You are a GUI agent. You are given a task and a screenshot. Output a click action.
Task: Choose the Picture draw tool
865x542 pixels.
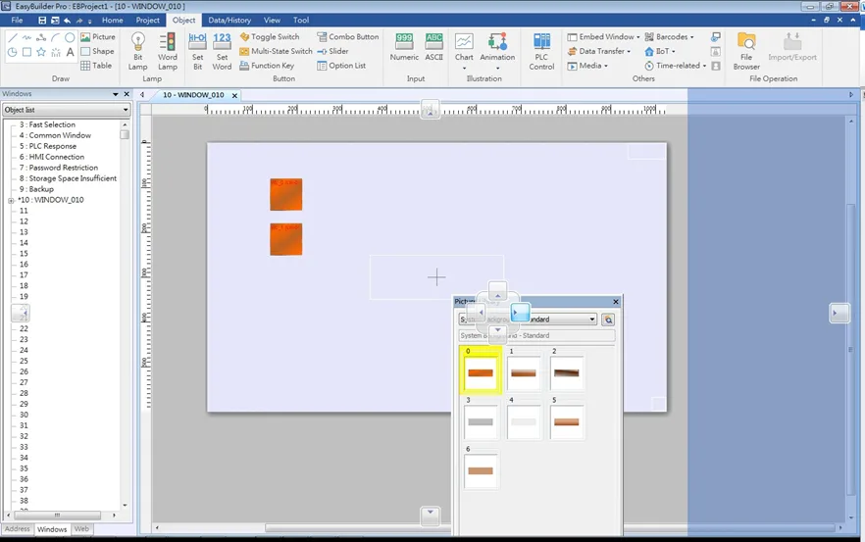click(x=98, y=37)
